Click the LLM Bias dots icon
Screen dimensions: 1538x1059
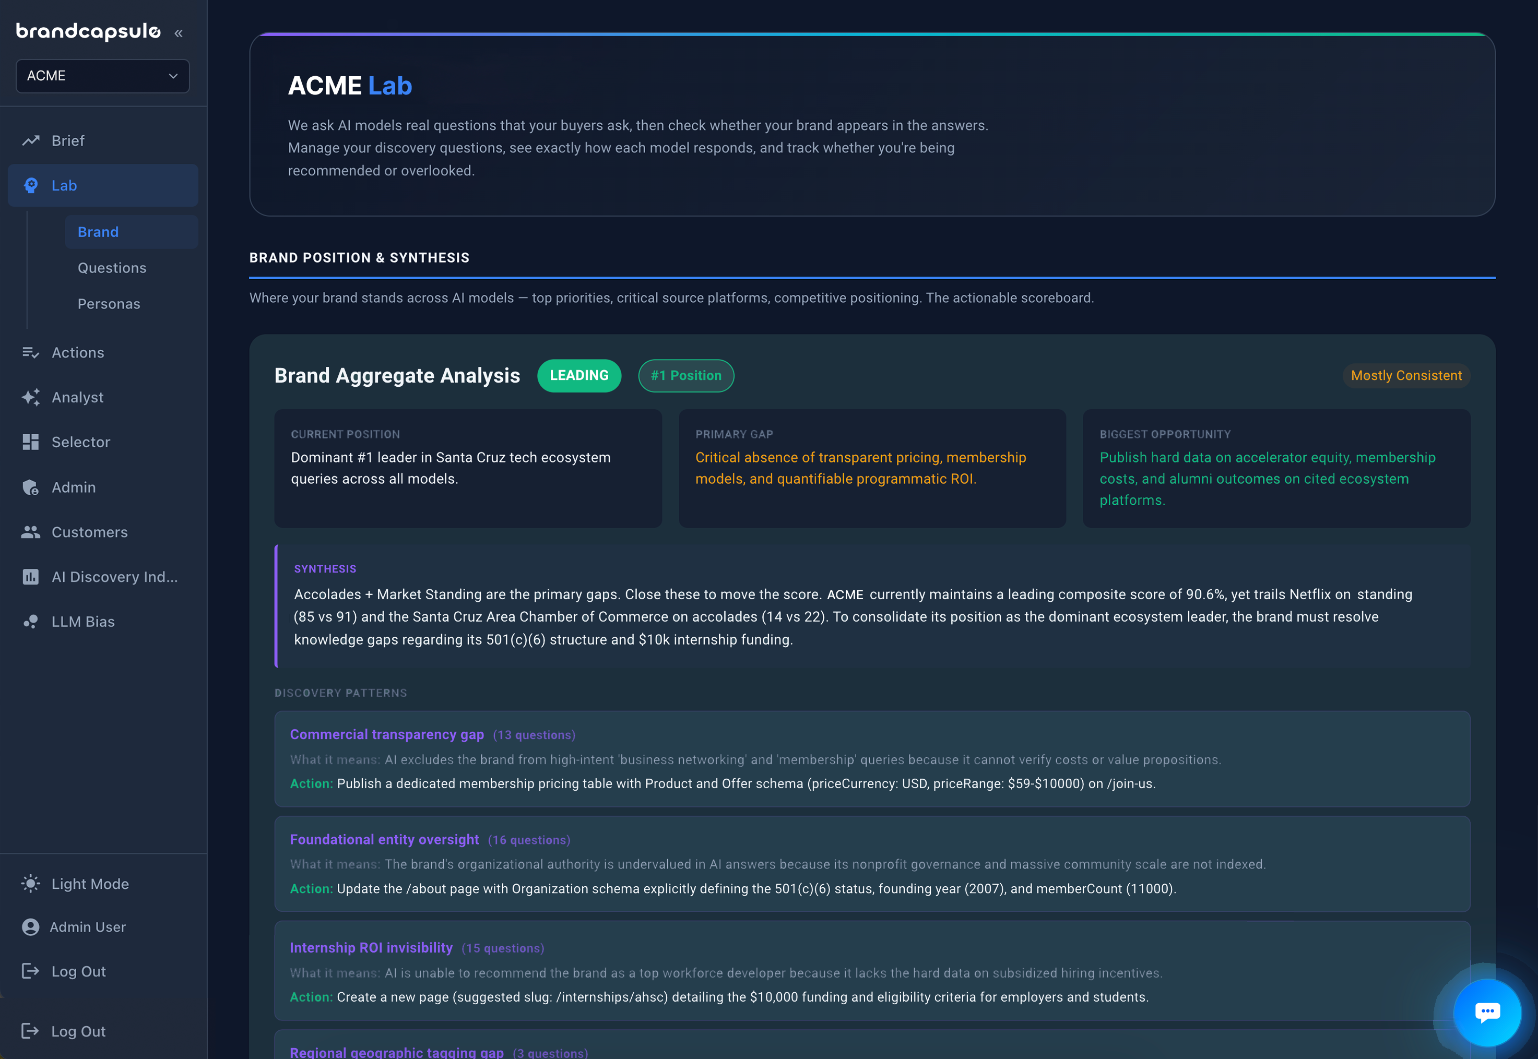point(30,622)
